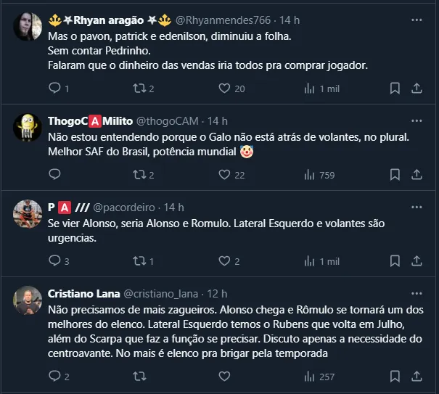Reply to Cristiano Lana's tweet

(x=55, y=376)
